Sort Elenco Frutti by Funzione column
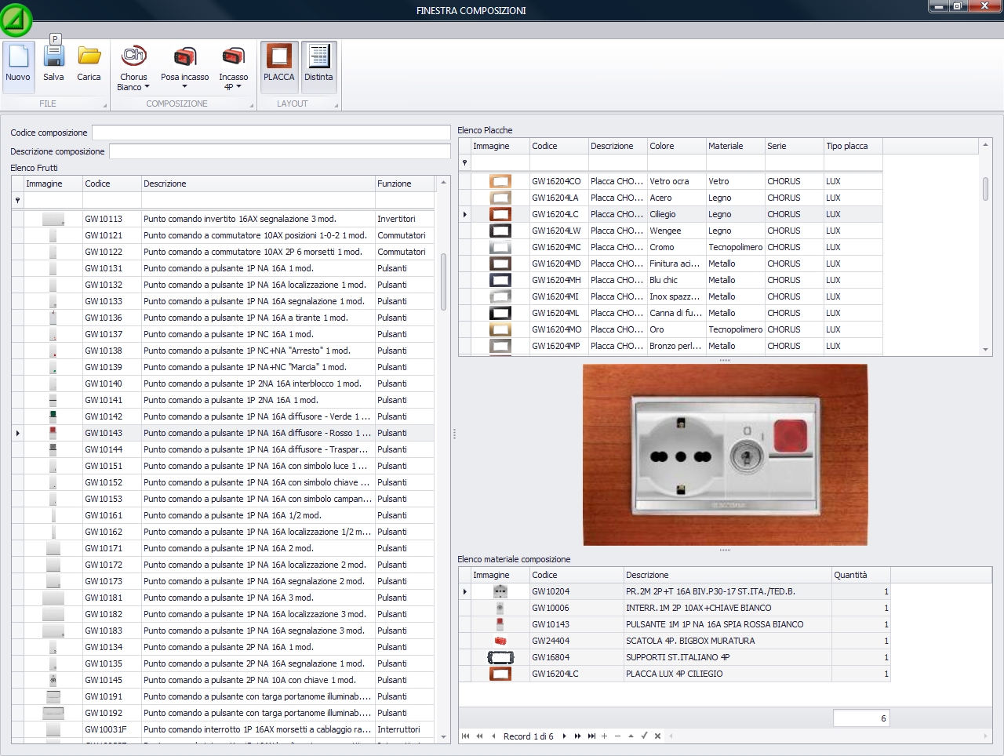 click(x=405, y=184)
